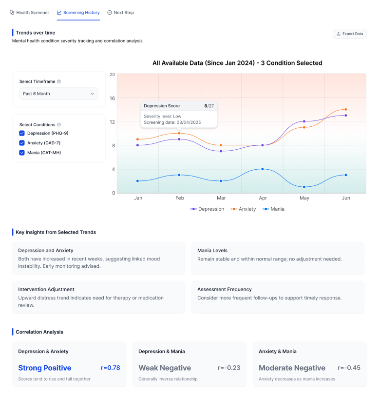
Task: Click the help icon next to Select Timeframe
Action: point(59,81)
